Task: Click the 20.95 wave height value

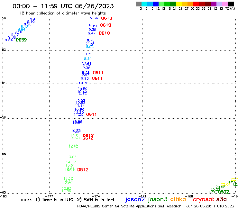Action: click(x=220, y=187)
